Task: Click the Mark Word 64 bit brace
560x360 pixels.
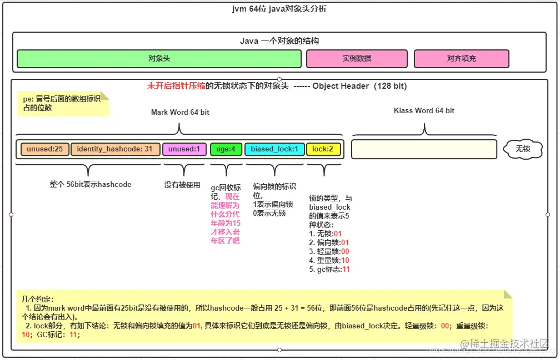Action: [179, 128]
